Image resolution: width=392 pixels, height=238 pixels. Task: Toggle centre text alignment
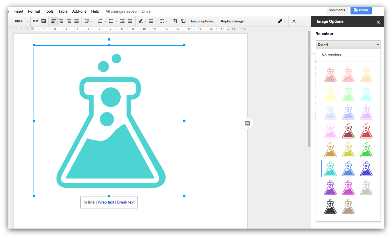click(61, 21)
